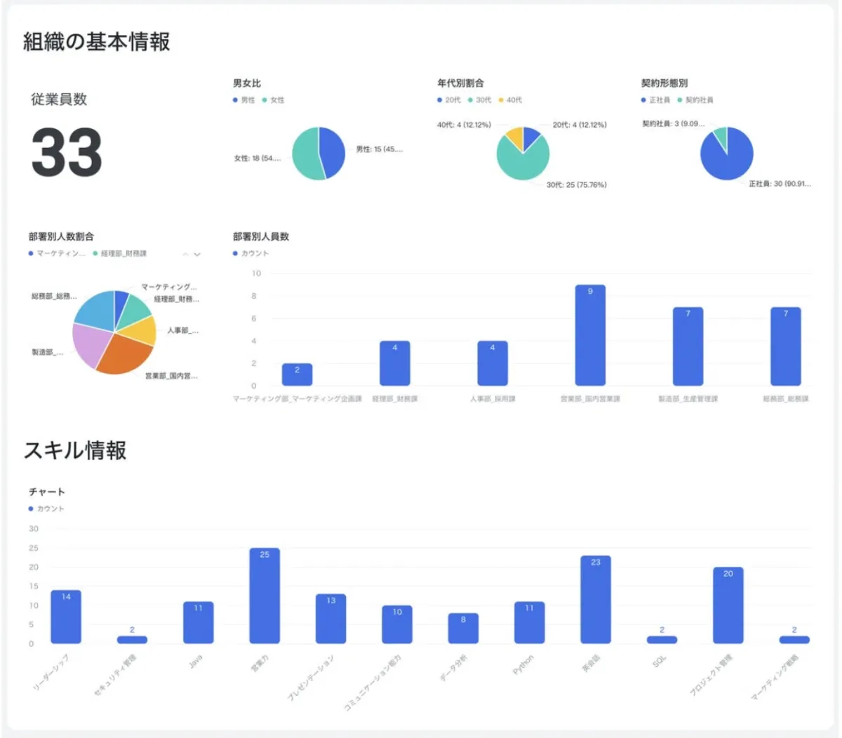Click the 営業力 skill bar showing 25
The image size is (842, 738).
pyautogui.click(x=265, y=596)
